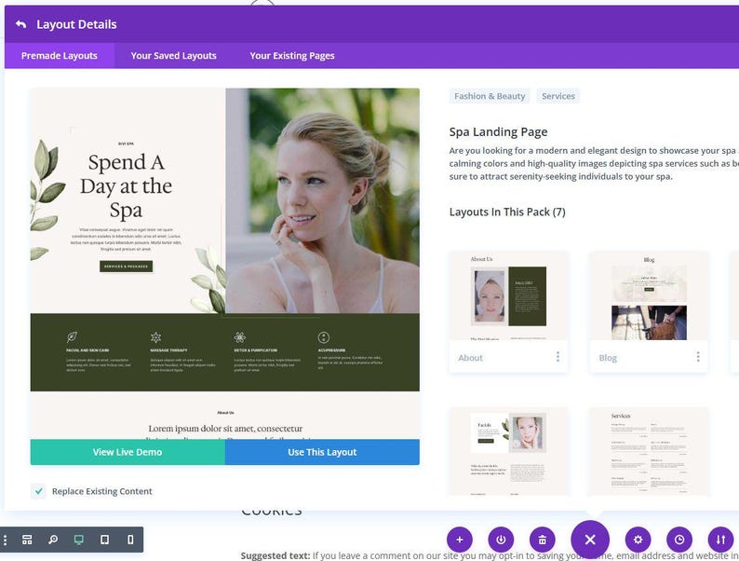Open the Your Existing Pages tab
Viewport: 739px width, 561px height.
pos(291,56)
